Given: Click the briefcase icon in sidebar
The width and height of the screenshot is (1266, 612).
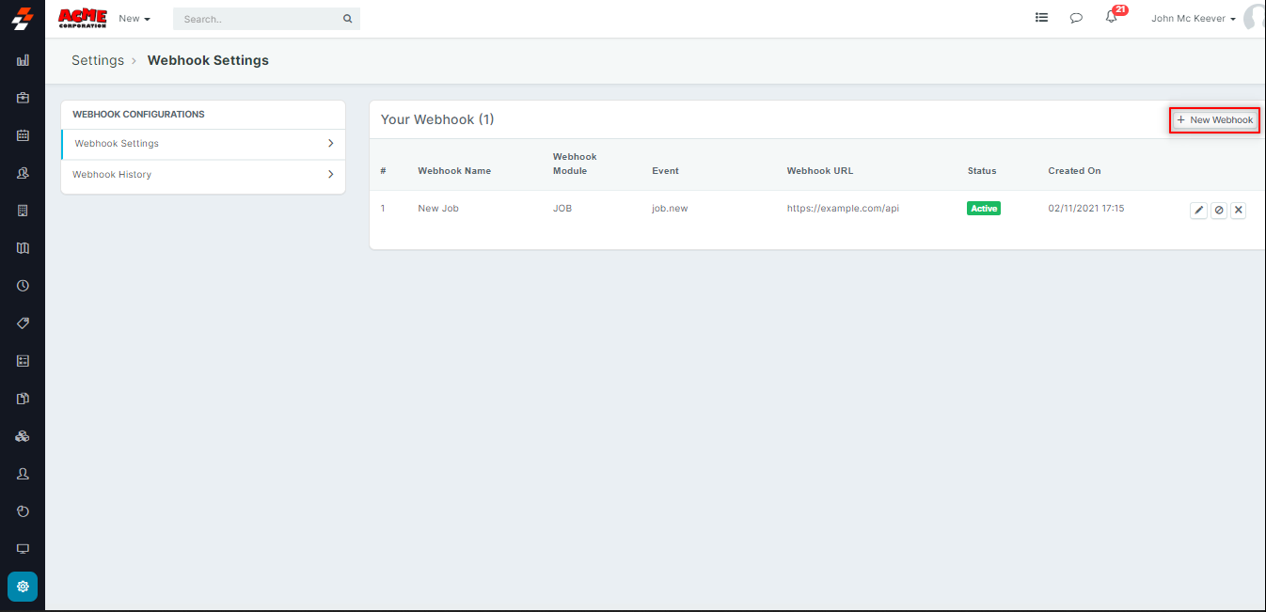Looking at the screenshot, I should (24, 98).
